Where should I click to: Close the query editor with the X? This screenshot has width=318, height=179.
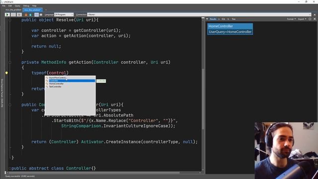coord(315,14)
